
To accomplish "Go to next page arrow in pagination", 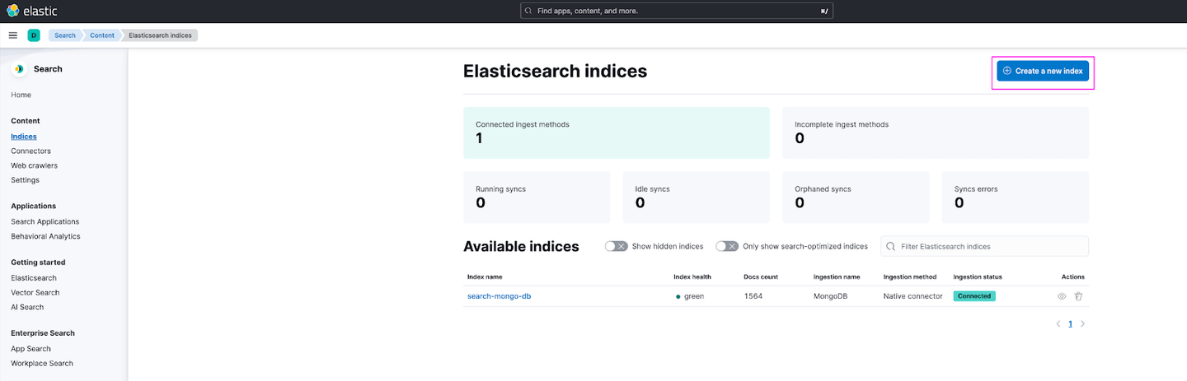I will point(1082,324).
